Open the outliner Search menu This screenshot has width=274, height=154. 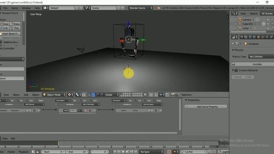click(x=253, y=14)
